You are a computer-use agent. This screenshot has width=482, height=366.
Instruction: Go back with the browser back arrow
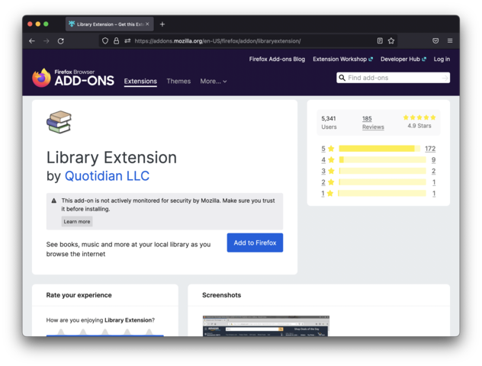[32, 41]
